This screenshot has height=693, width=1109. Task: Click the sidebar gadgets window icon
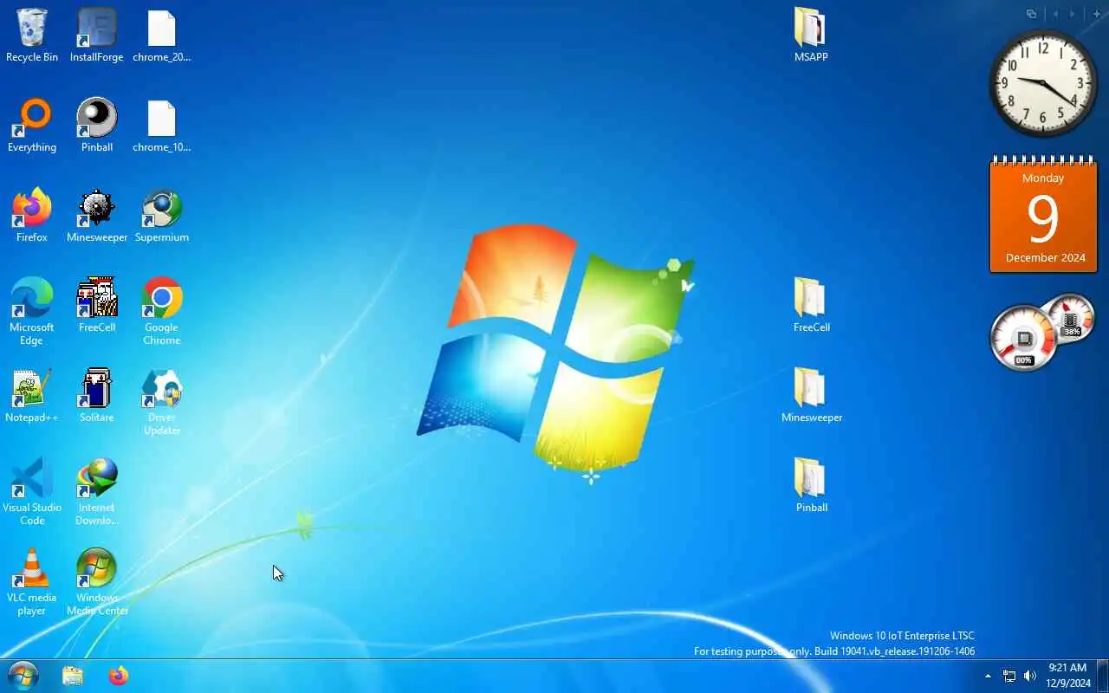pos(1031,14)
